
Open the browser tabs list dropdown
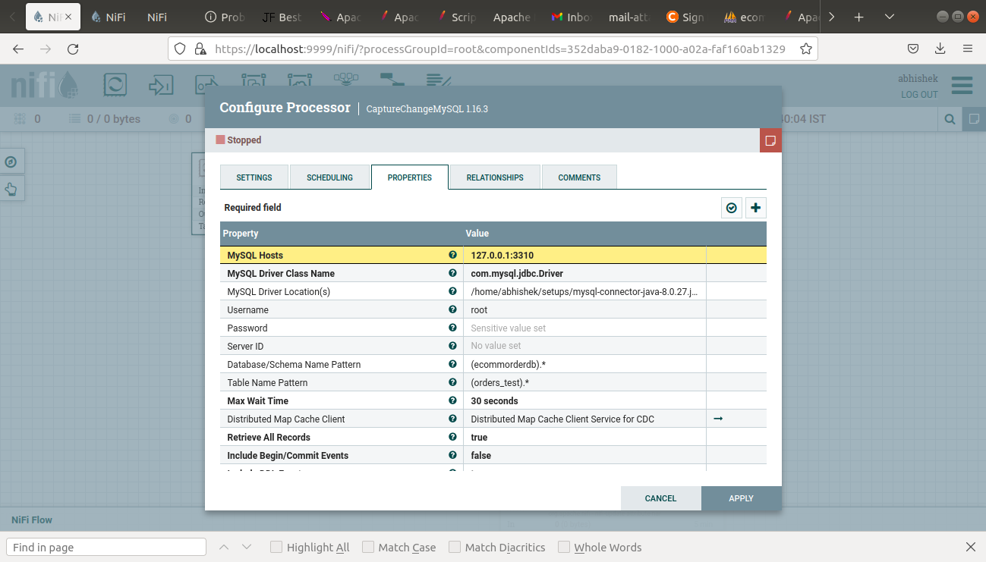click(888, 16)
